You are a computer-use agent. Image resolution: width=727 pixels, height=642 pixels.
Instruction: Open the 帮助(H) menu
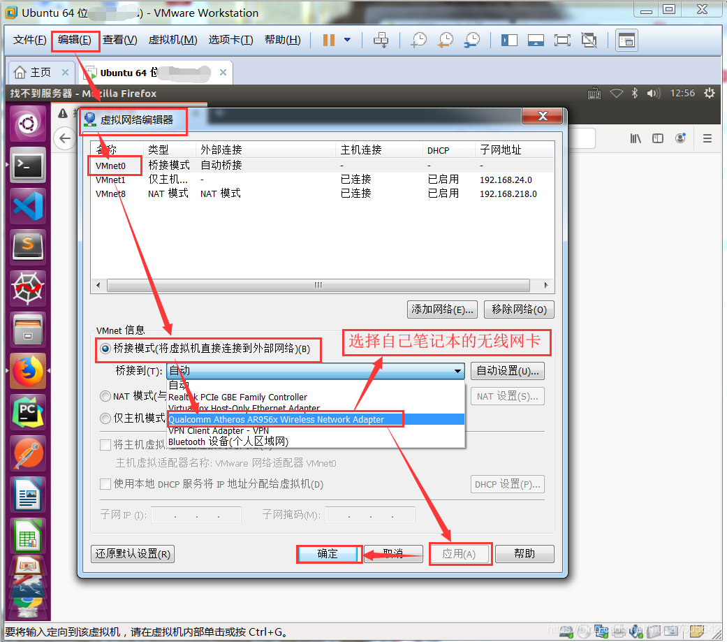tap(283, 40)
